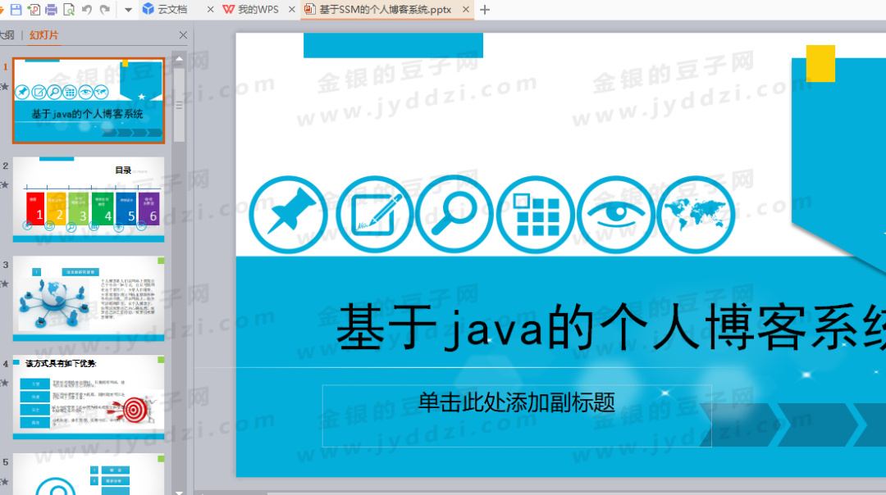The image size is (886, 495).
Task: Click the Save icon in the toolbar
Action: coord(16,10)
